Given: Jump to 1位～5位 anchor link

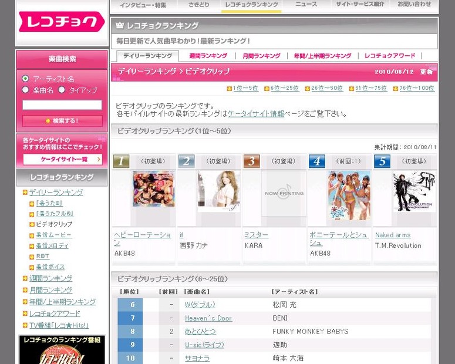Looking at the screenshot, I should click(x=245, y=88).
